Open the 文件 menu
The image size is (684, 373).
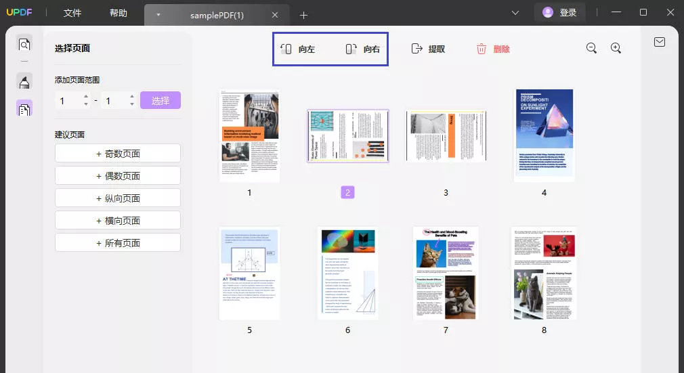tap(72, 13)
